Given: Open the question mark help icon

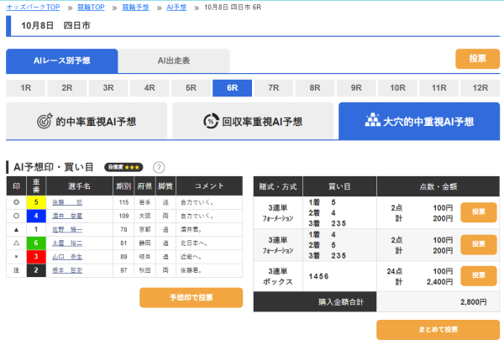Looking at the screenshot, I should pyautogui.click(x=159, y=167).
